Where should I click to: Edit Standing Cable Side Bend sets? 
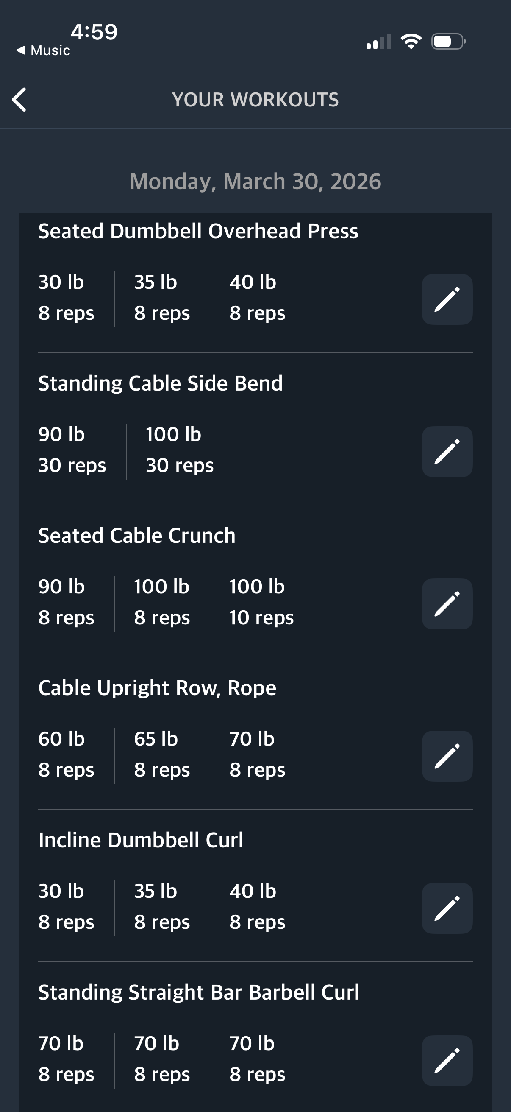pos(447,452)
